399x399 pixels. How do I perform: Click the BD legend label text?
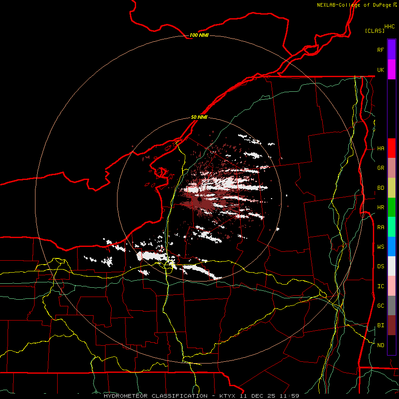[381, 188]
